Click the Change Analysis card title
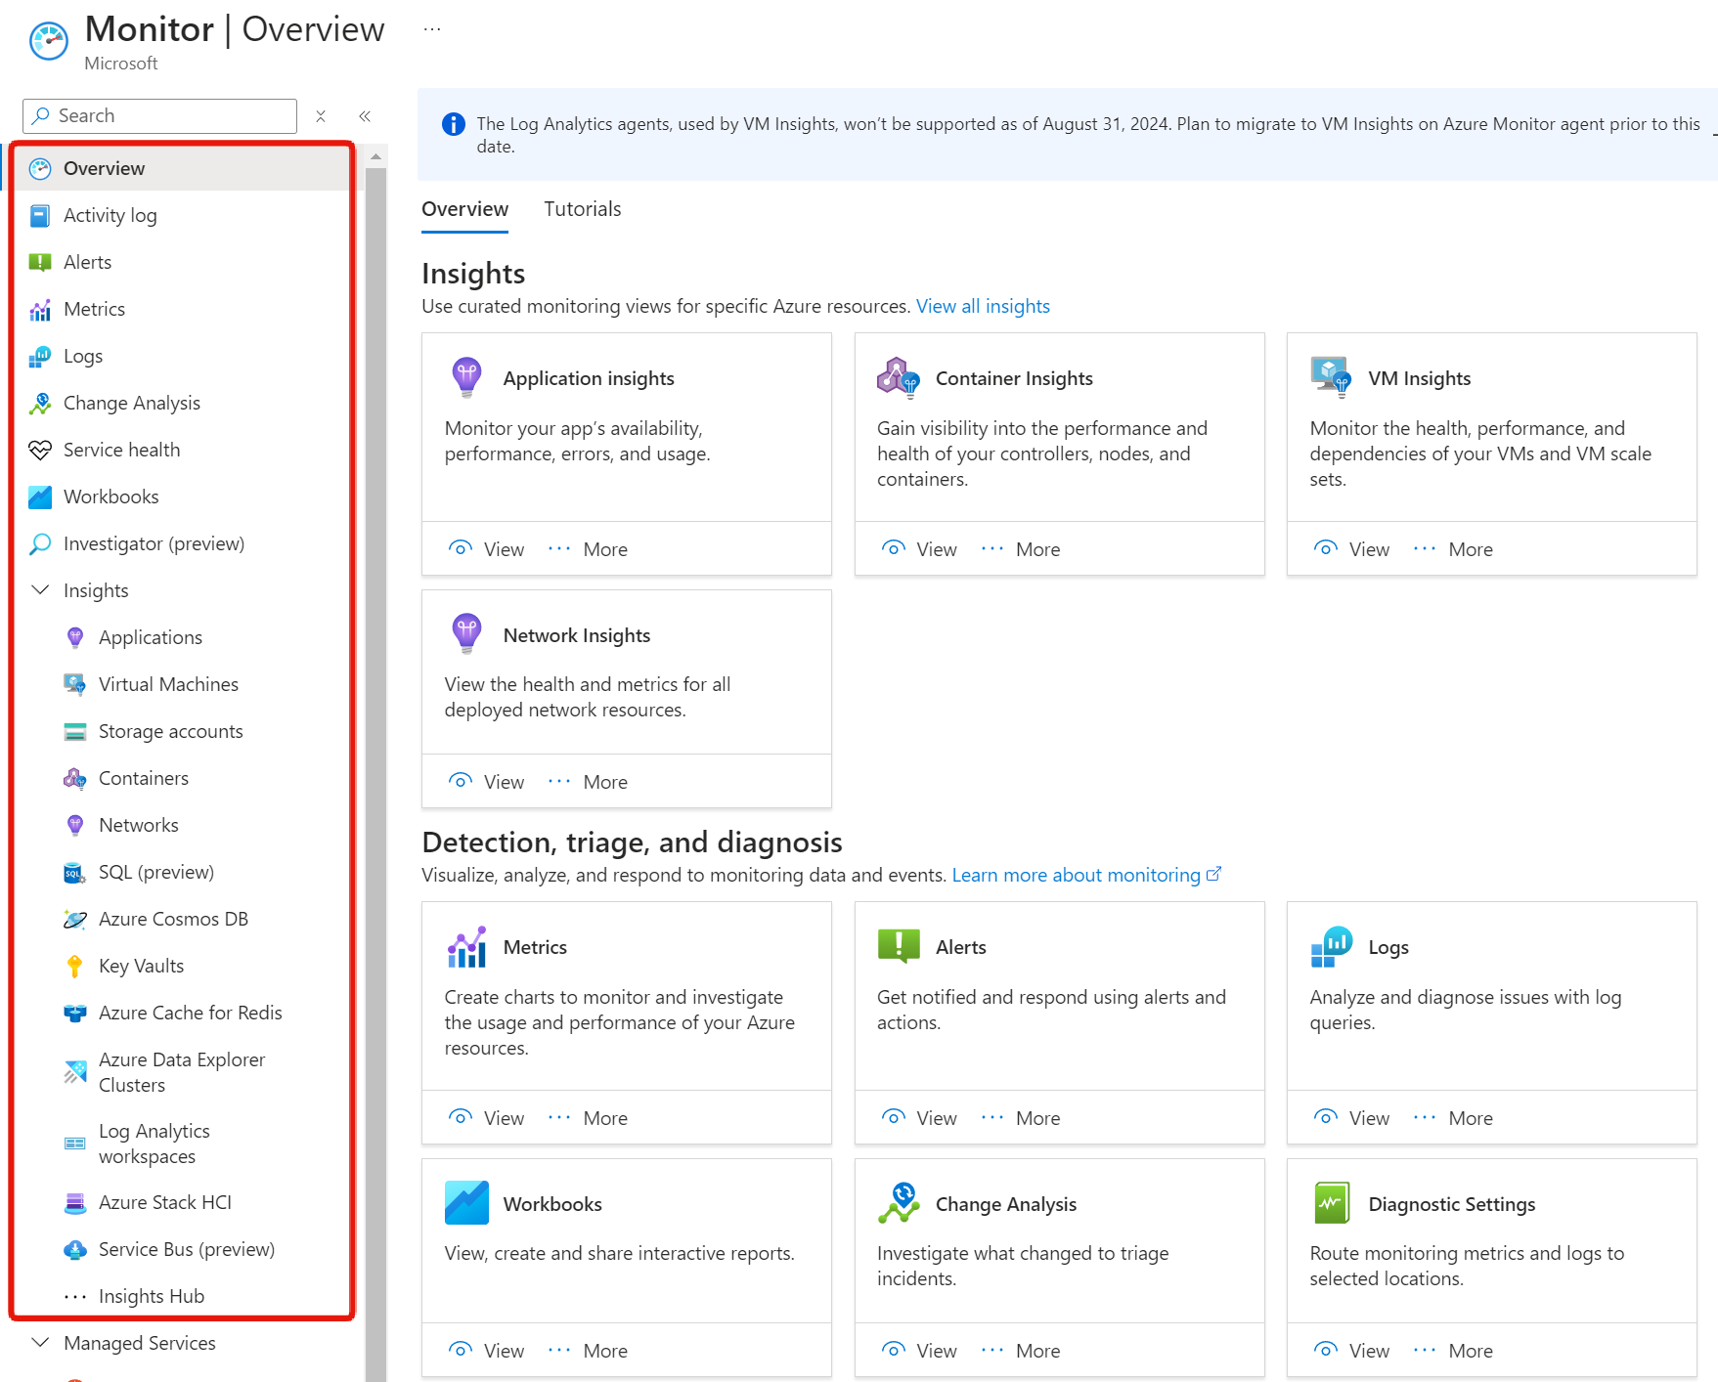 (x=1006, y=1204)
